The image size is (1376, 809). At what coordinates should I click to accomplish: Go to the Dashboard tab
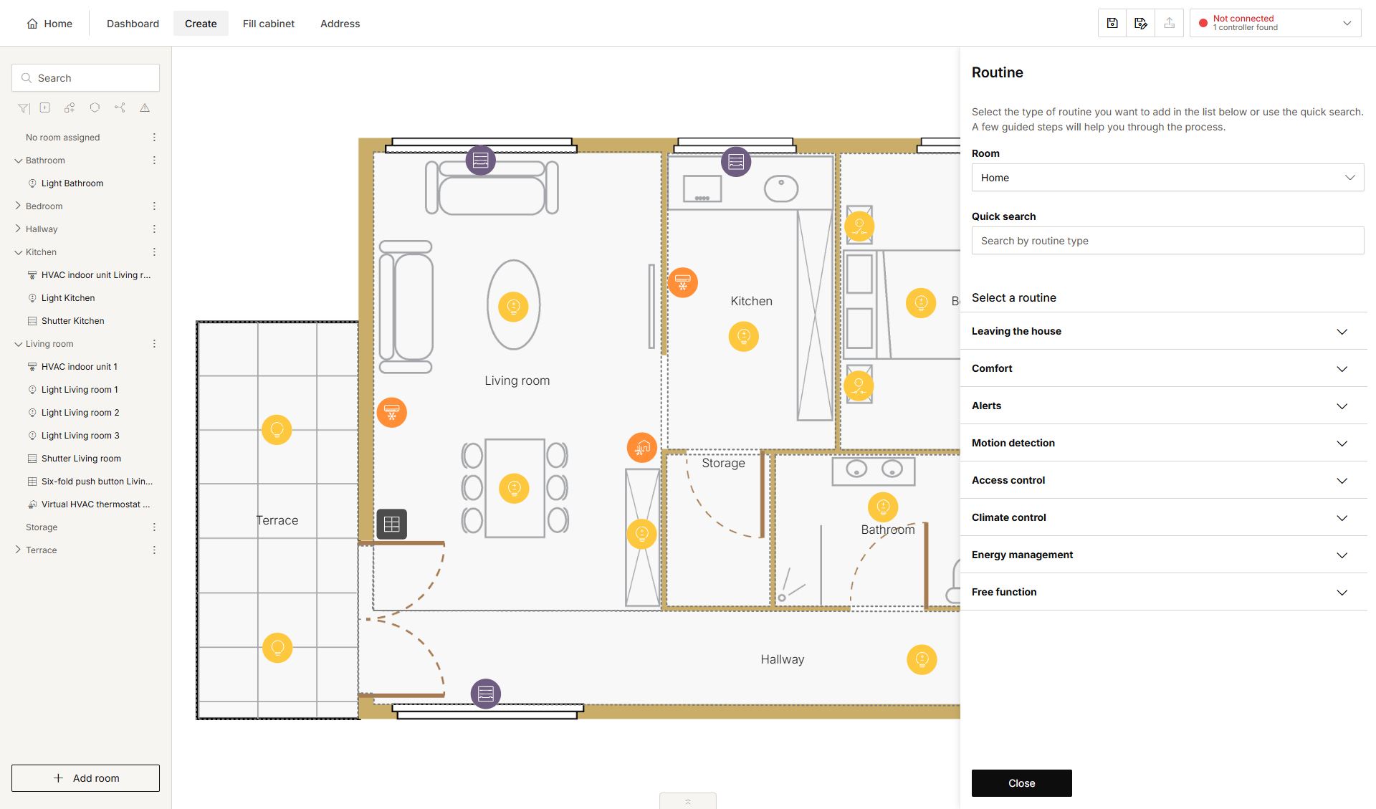(x=133, y=24)
